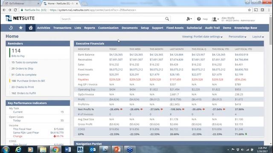Open the Fixed Assets menu
This screenshot has height=153, width=273.
tap(175, 28)
